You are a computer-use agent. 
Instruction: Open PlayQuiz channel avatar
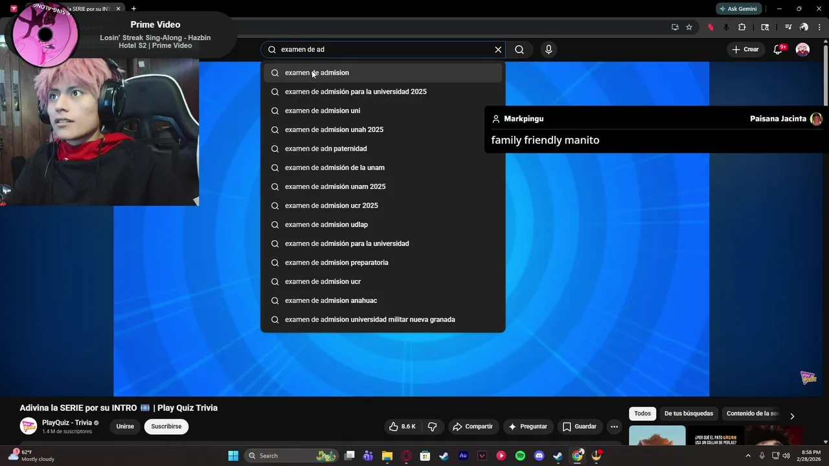pos(28,427)
